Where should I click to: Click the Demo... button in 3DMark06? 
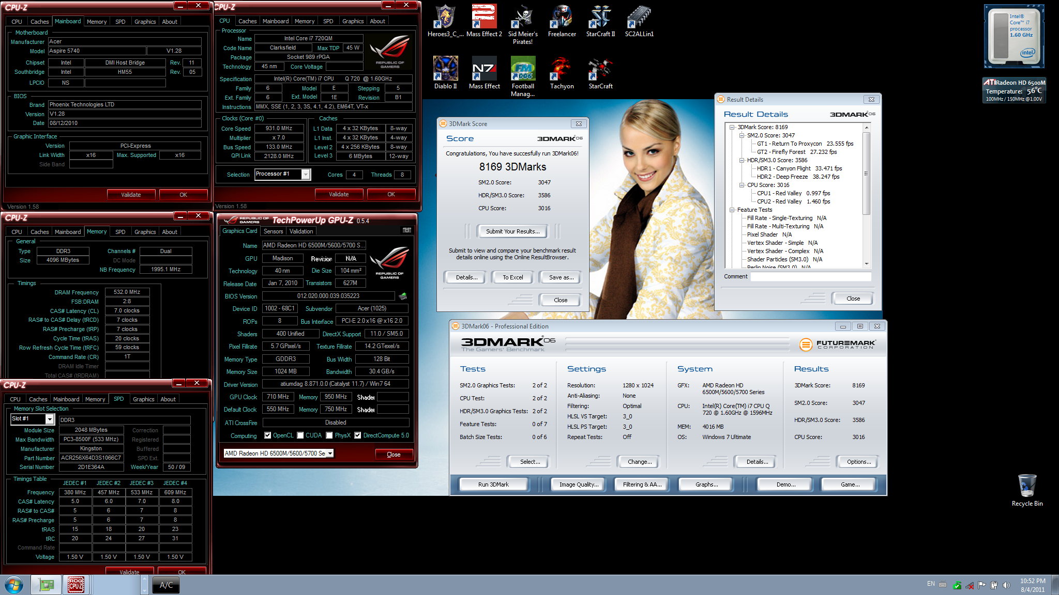pos(785,484)
